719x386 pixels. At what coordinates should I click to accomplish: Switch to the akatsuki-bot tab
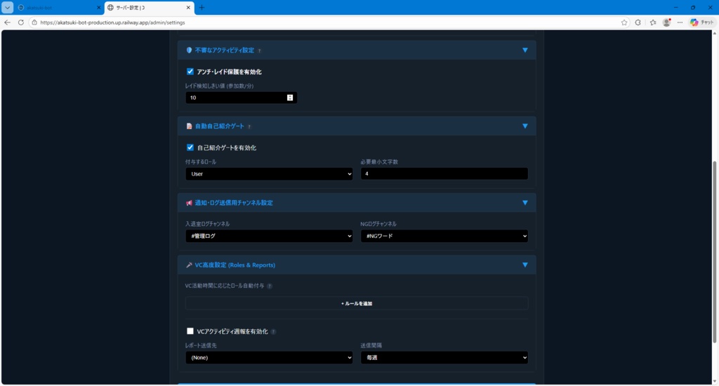[58, 8]
